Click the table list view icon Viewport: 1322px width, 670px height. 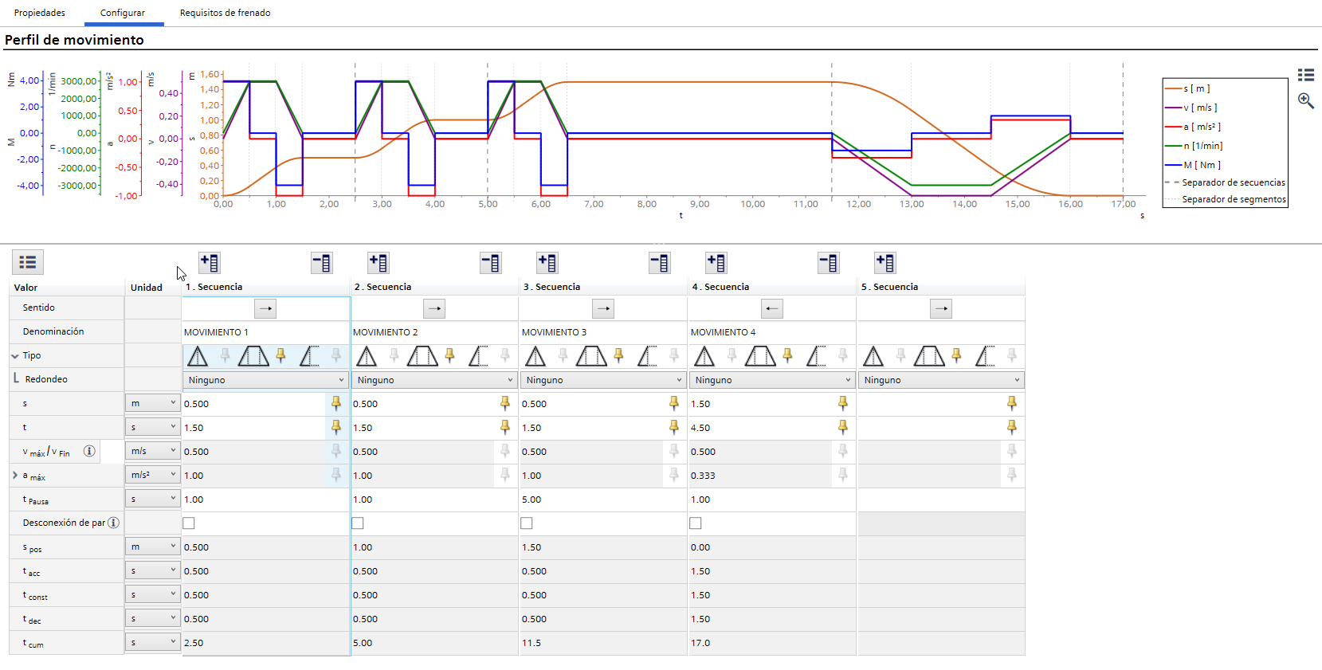click(x=28, y=262)
